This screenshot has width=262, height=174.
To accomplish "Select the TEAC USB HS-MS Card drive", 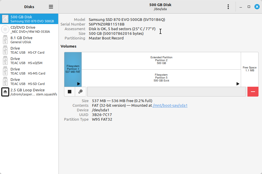I will point(29,71).
